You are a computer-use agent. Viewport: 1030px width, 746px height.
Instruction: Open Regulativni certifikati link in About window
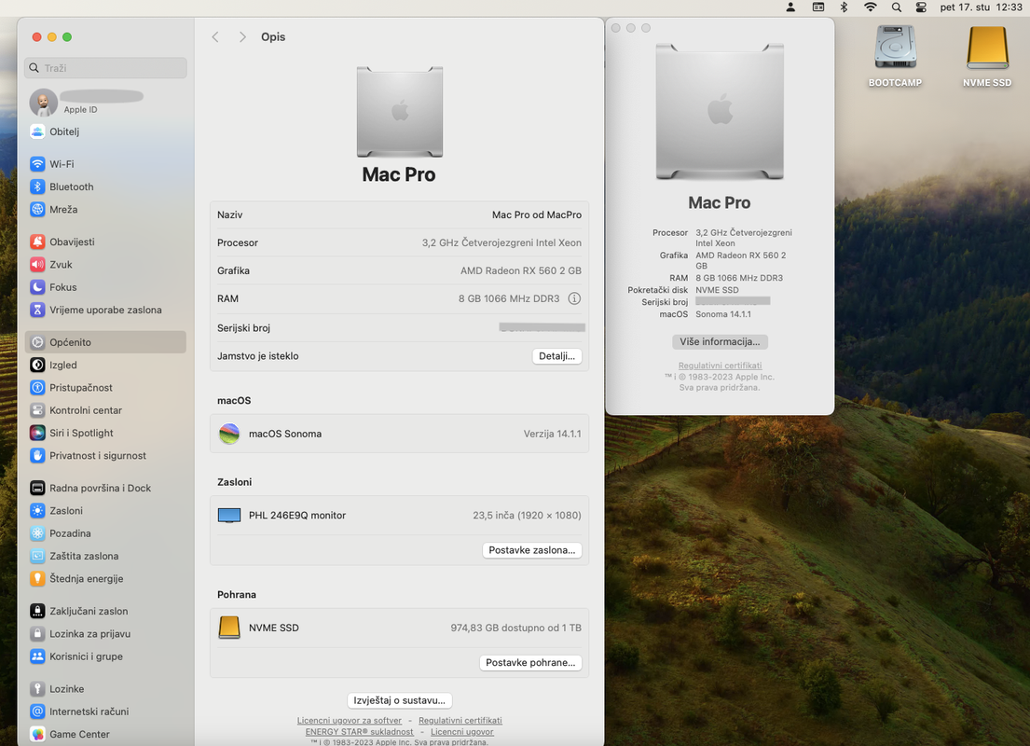click(x=720, y=366)
